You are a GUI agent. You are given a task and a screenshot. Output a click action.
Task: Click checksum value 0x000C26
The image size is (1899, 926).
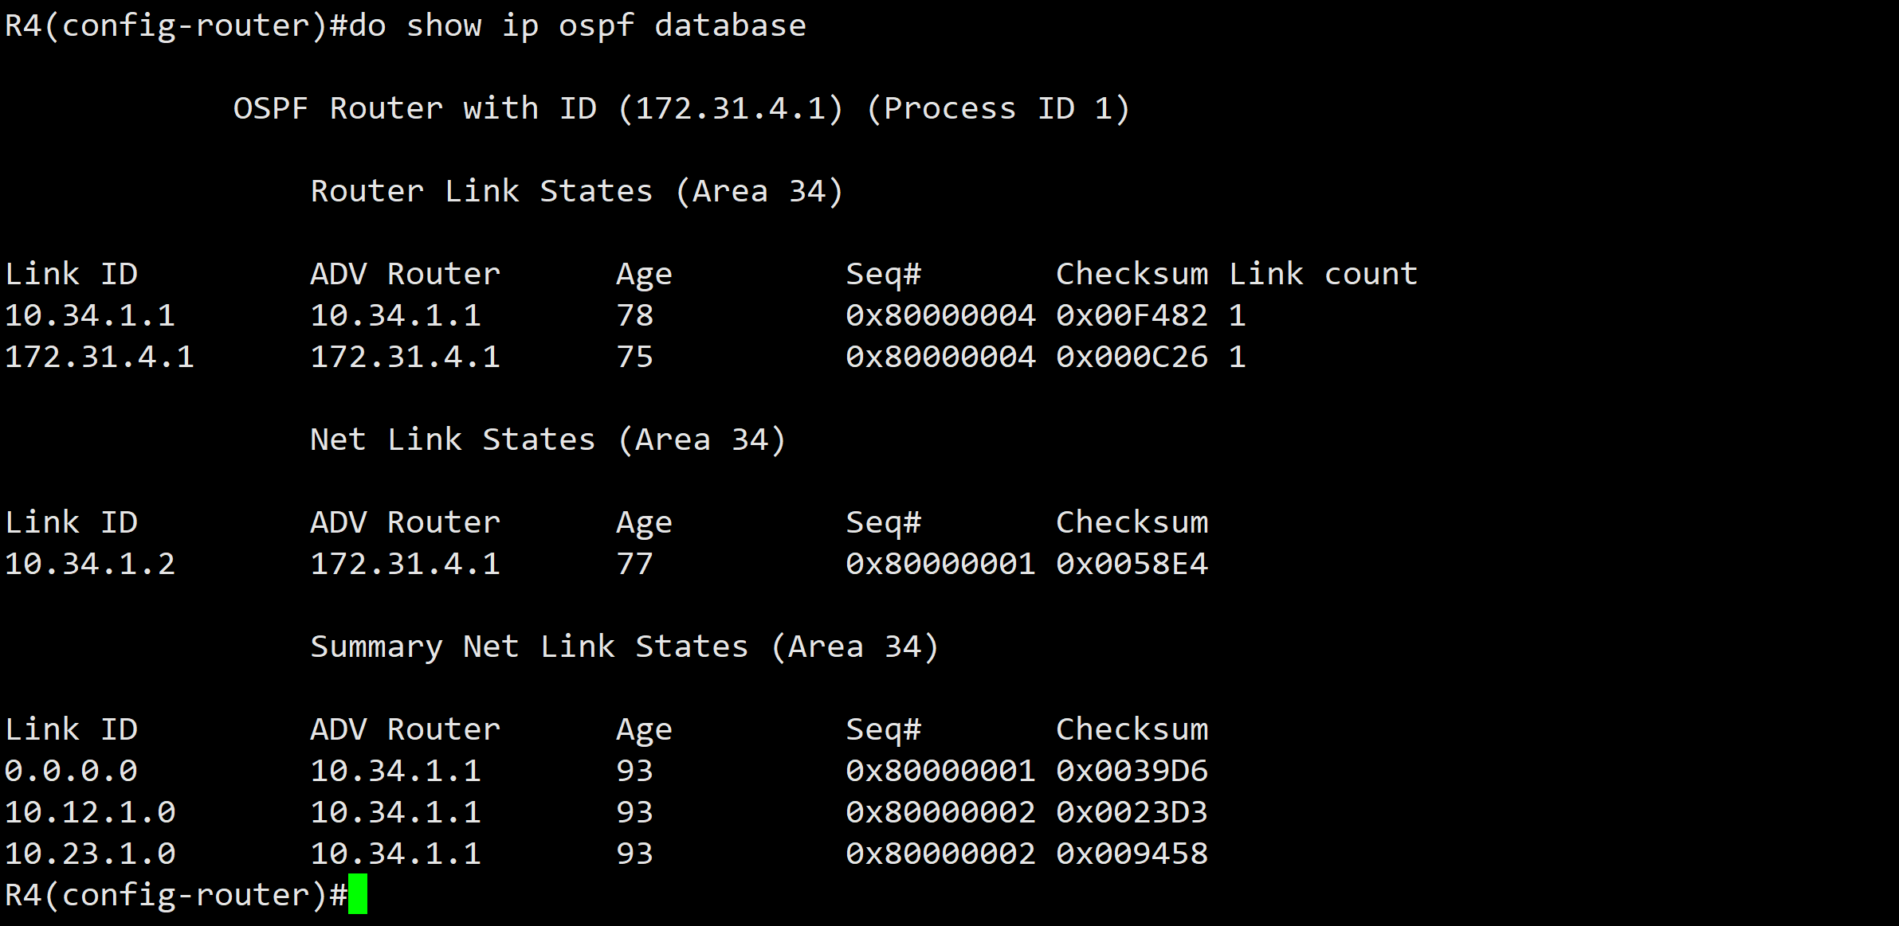tap(1132, 357)
